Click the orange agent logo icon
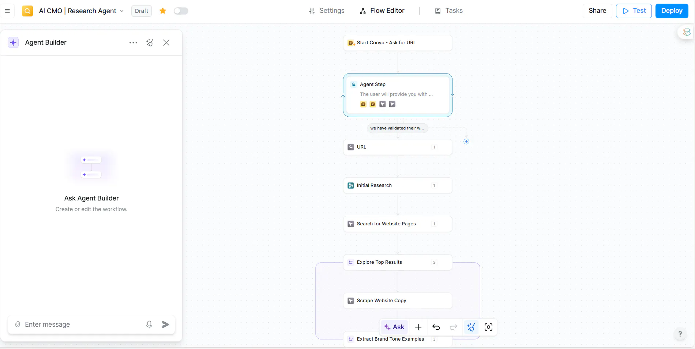695x349 pixels. pos(27,11)
